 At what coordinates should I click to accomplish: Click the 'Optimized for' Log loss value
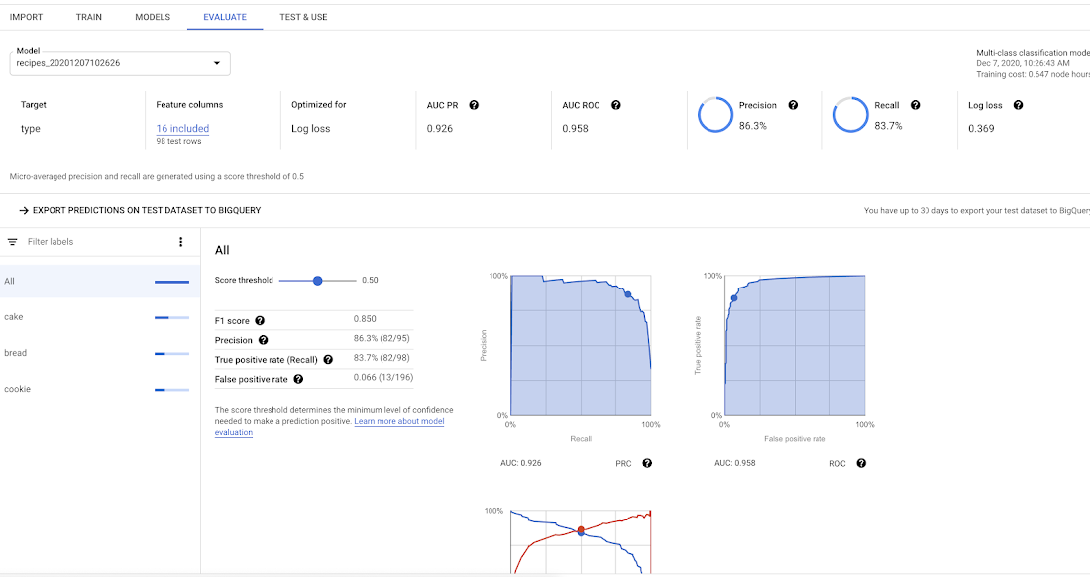coord(311,129)
